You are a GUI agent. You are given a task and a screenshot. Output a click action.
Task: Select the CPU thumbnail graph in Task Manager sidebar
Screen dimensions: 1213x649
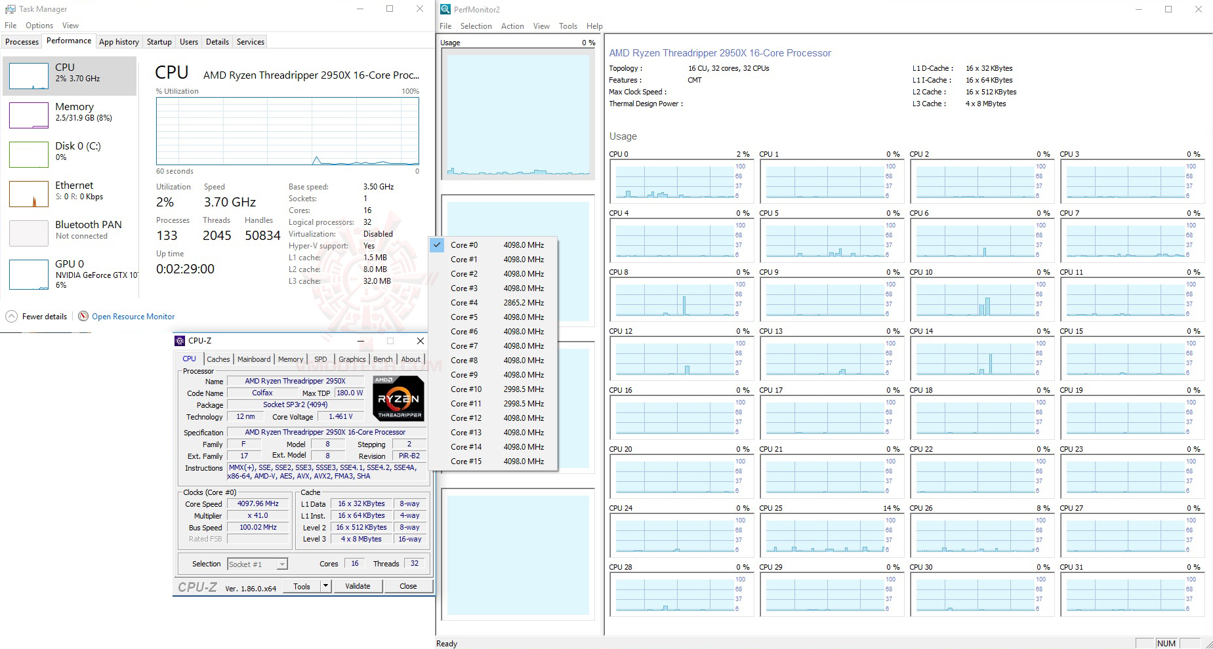29,76
